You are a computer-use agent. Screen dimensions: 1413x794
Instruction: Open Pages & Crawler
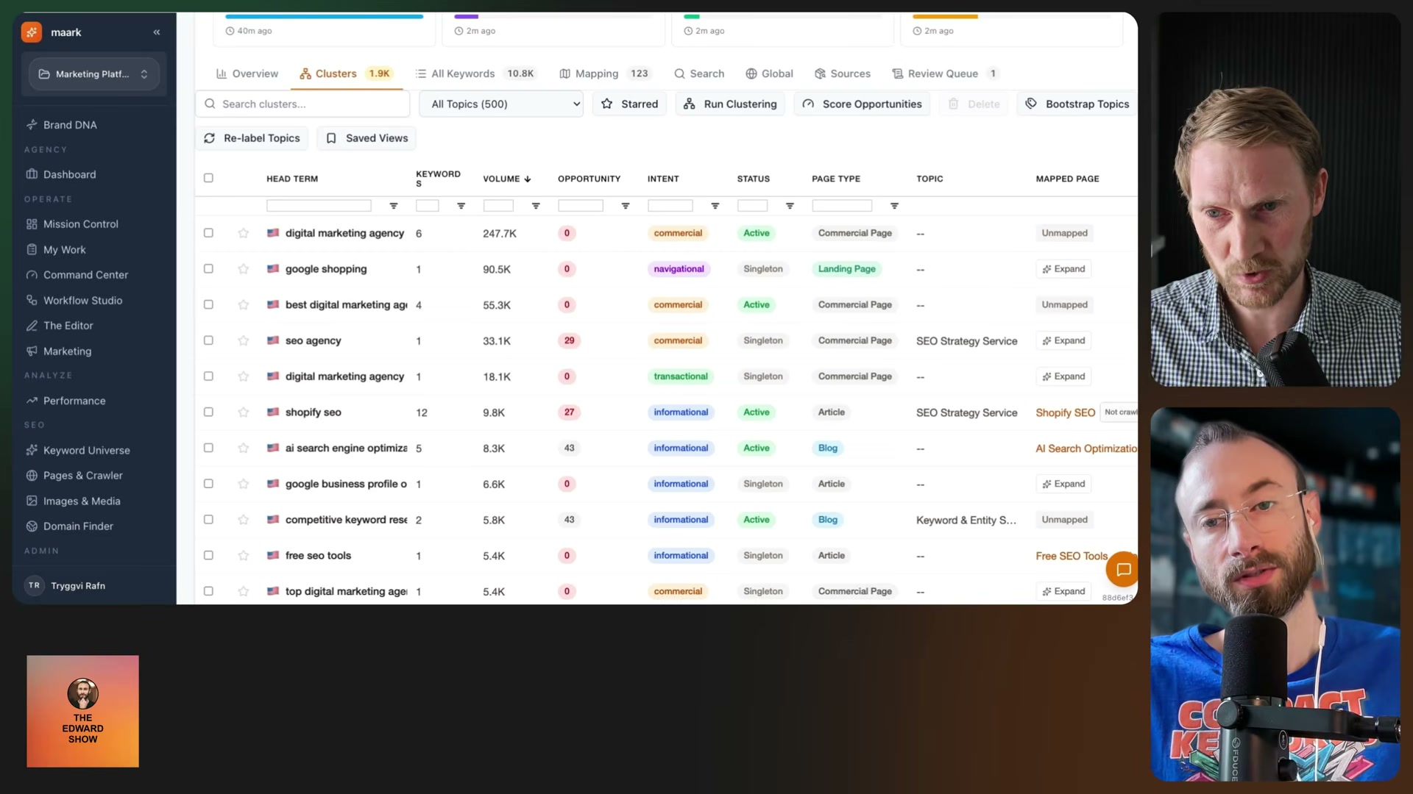(82, 476)
